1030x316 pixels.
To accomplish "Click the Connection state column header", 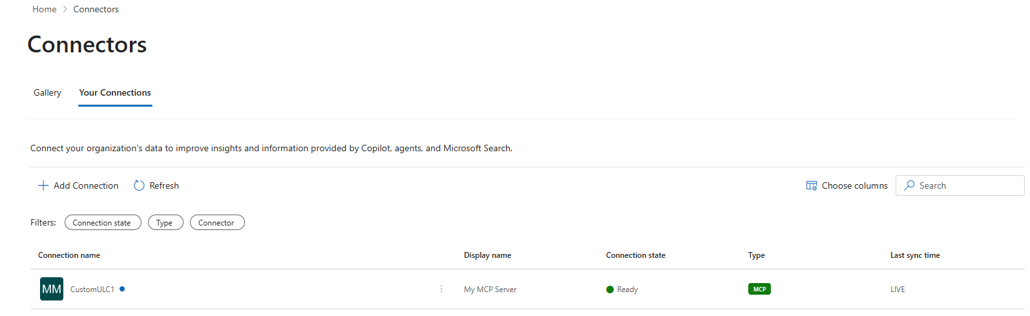I will [x=636, y=255].
